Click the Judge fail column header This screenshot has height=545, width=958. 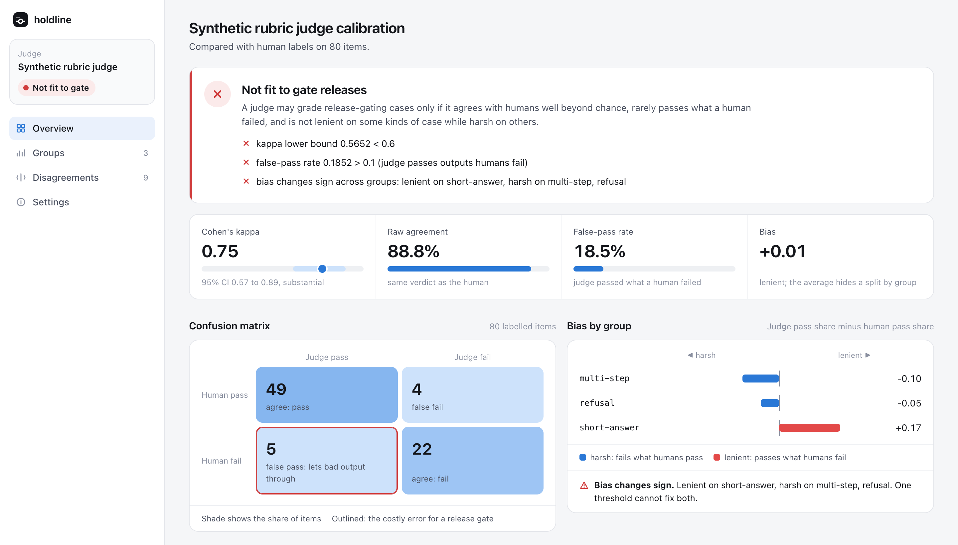tap(472, 357)
